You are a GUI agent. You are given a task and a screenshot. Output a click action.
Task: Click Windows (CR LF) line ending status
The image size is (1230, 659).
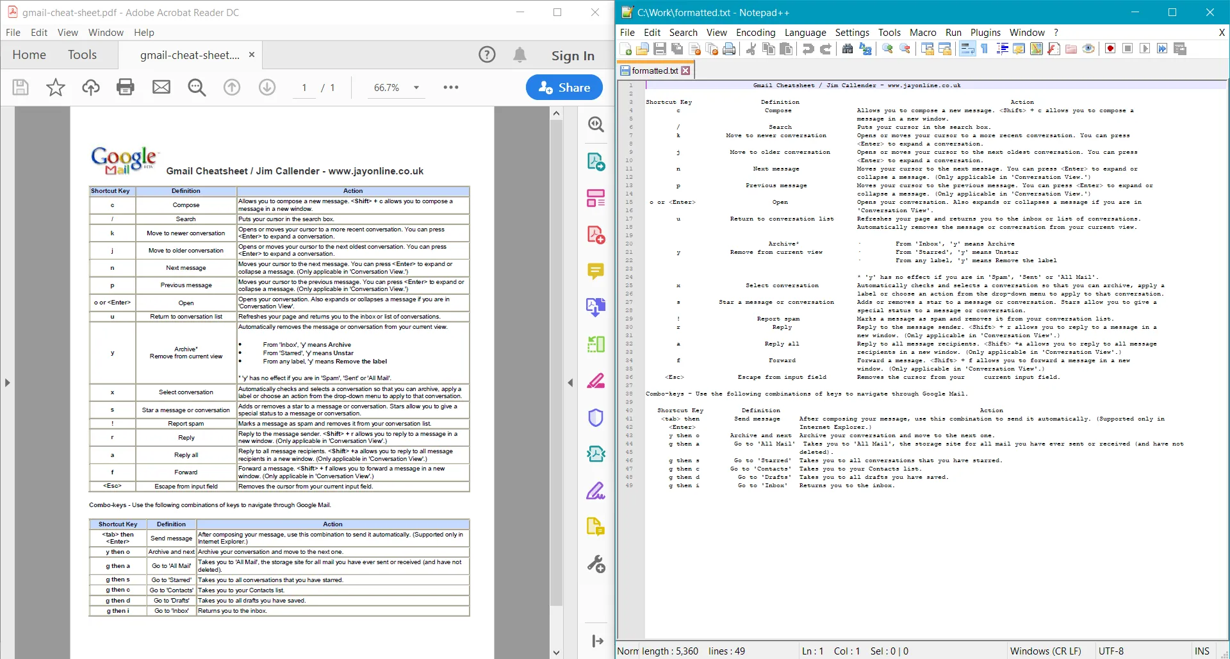tap(1045, 651)
